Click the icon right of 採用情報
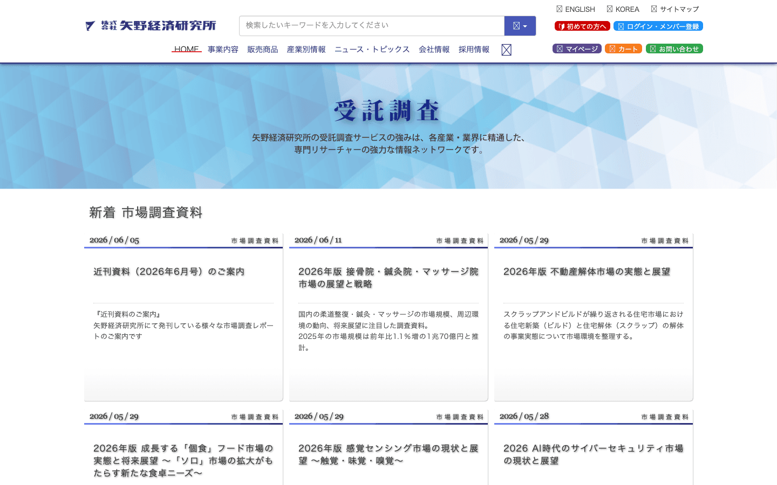777x485 pixels. tap(506, 50)
